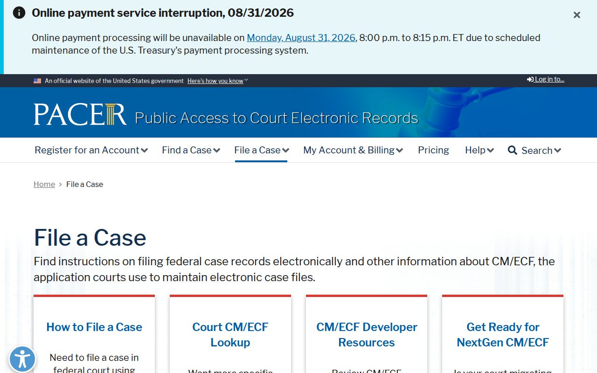Expand the Find a Case menu
This screenshot has height=373, width=597.
(191, 150)
